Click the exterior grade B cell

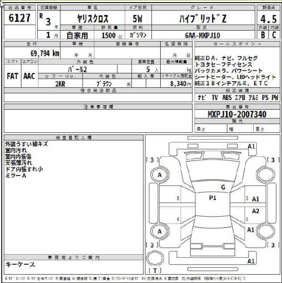(x=262, y=36)
